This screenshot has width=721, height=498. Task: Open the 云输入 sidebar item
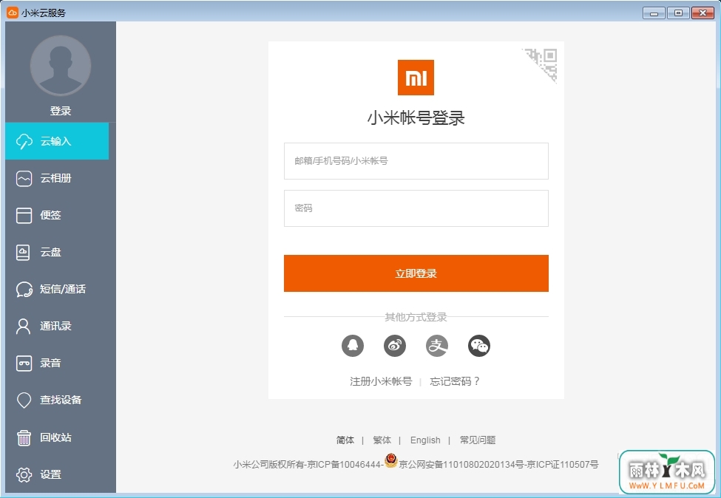pyautogui.click(x=57, y=141)
